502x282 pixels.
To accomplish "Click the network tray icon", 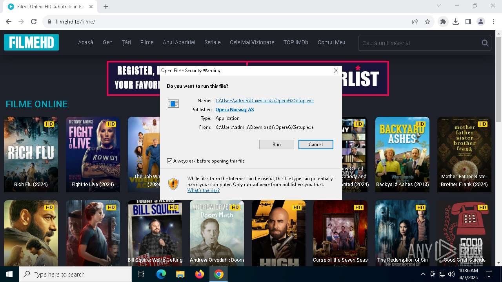I will 442,274.
